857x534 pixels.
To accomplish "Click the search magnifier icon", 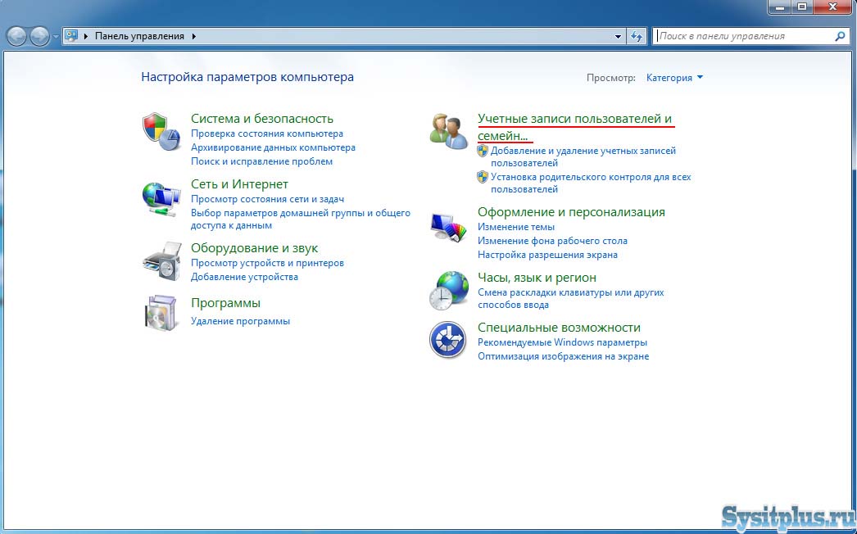I will 840,36.
